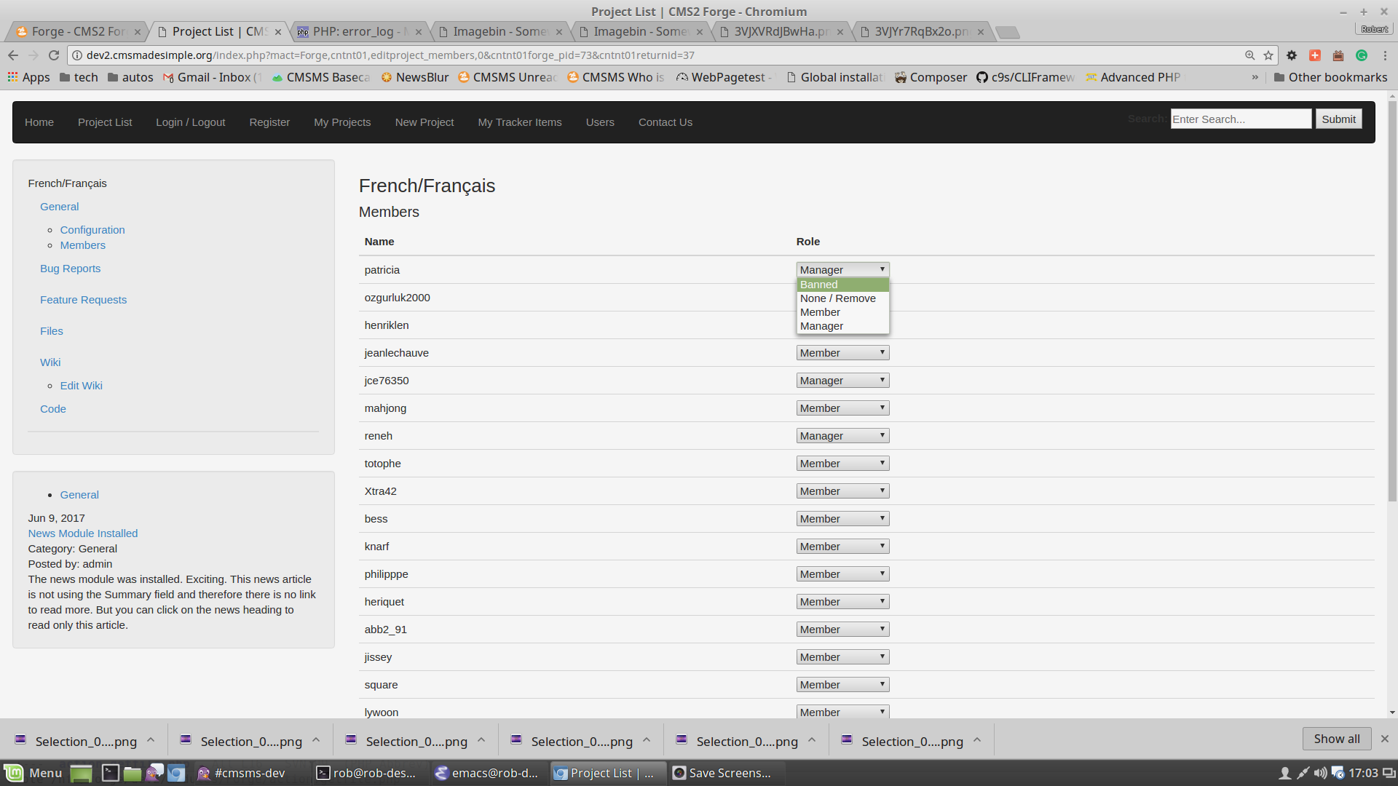Screen dimensions: 1398x786
Task: Open the volume control tray icon
Action: [x=1320, y=773]
